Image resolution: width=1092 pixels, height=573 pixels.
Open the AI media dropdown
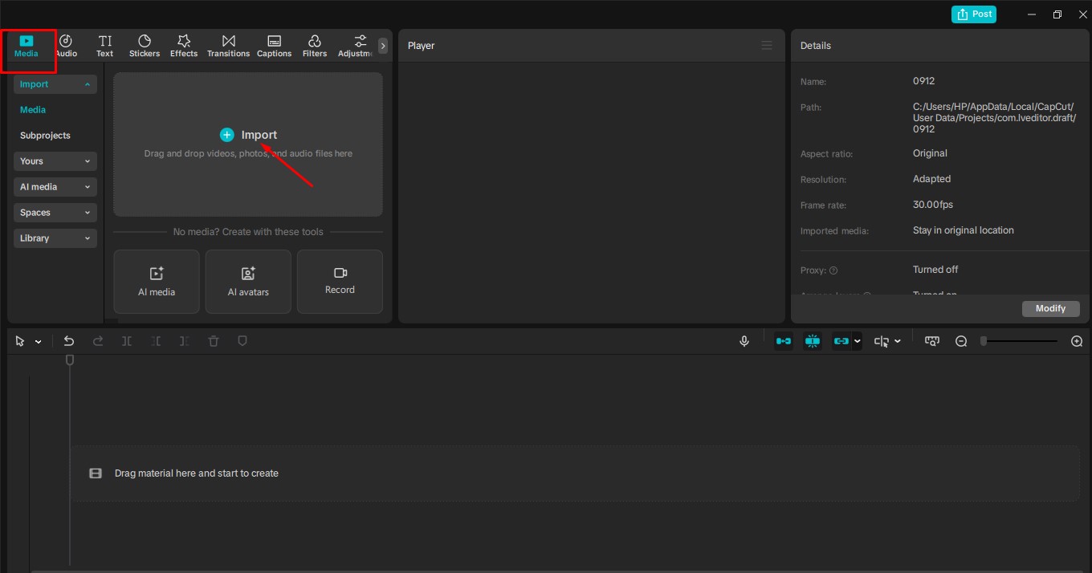click(x=55, y=186)
